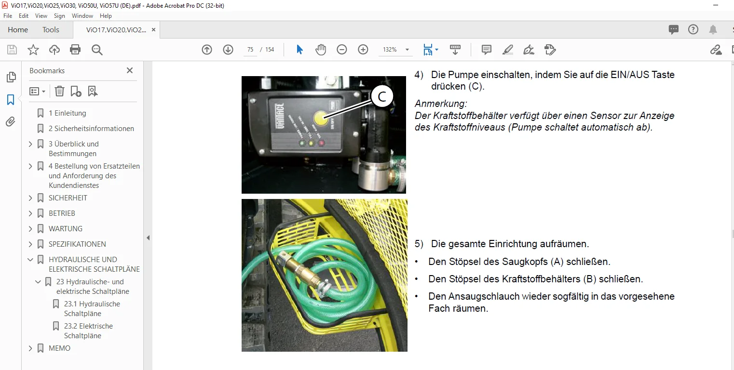This screenshot has height=370, width=734.
Task: Click the find bookmark icon
Action: tap(93, 91)
